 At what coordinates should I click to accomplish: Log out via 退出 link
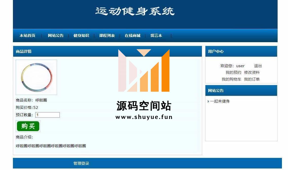click(258, 66)
